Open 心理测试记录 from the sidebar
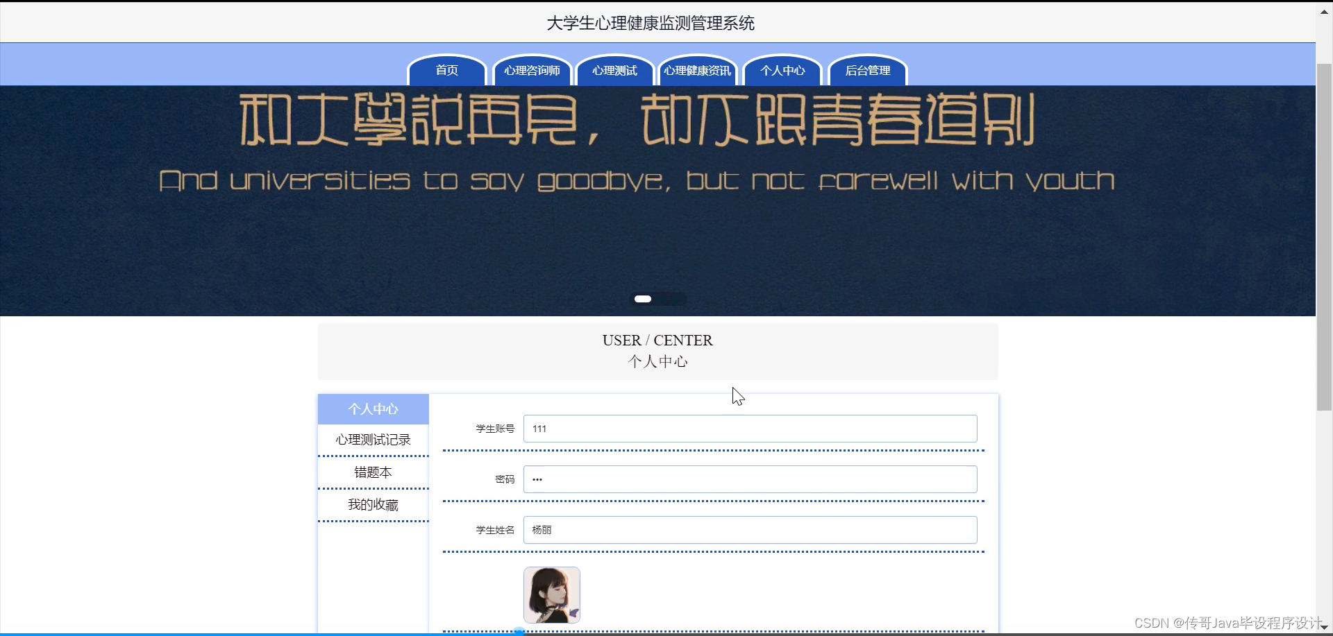1333x636 pixels. tap(373, 440)
